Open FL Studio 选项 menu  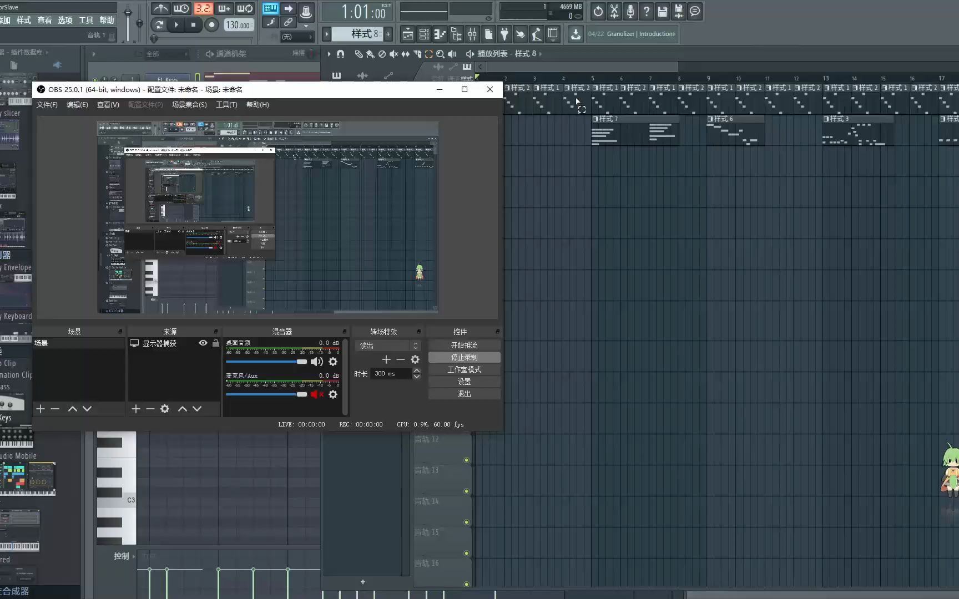point(65,20)
